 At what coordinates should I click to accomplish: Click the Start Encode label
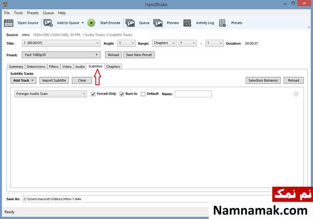(110, 23)
